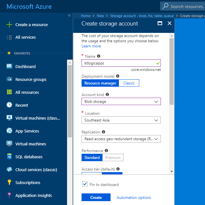The image size is (205, 205).
Task: Click the FAVORITES star icon
Action: (9, 53)
